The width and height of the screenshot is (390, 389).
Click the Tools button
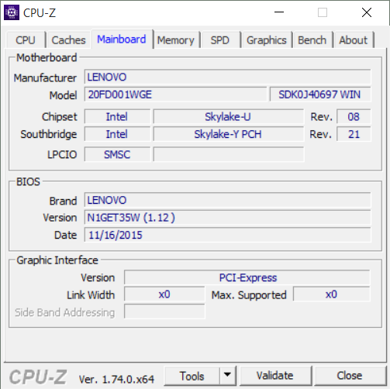192,375
